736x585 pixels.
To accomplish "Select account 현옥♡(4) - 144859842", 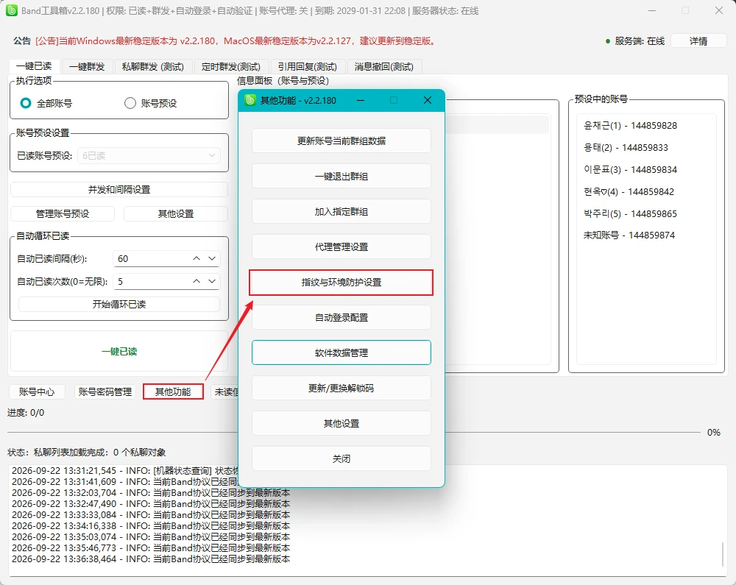I will coord(629,192).
